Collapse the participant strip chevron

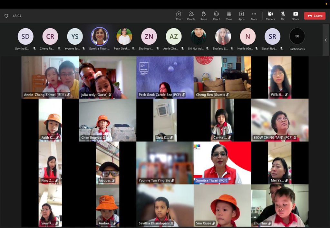pos(325,40)
